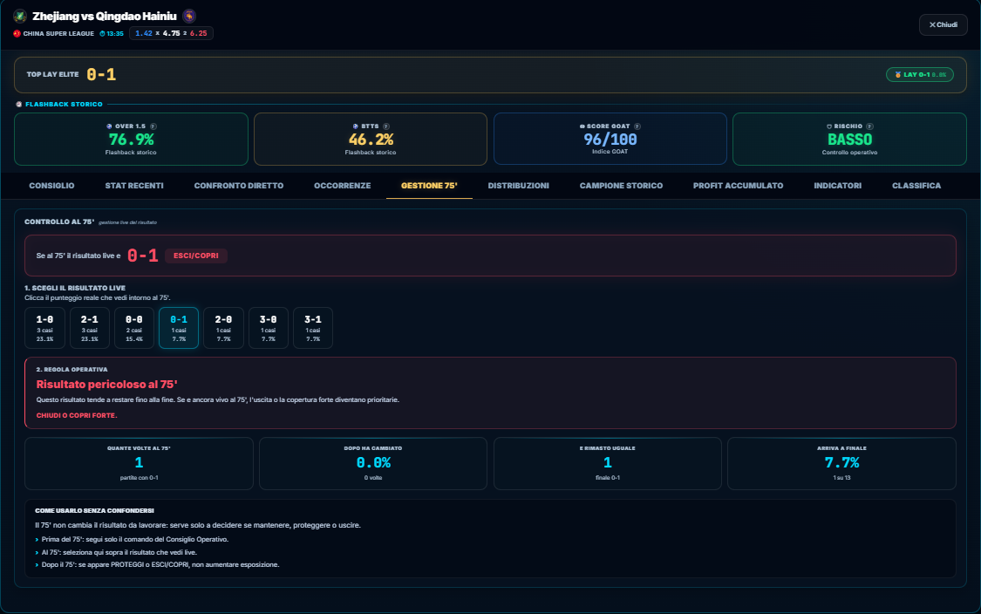Image resolution: width=981 pixels, height=614 pixels.
Task: Select the 2-1 live score option
Action: tap(90, 328)
